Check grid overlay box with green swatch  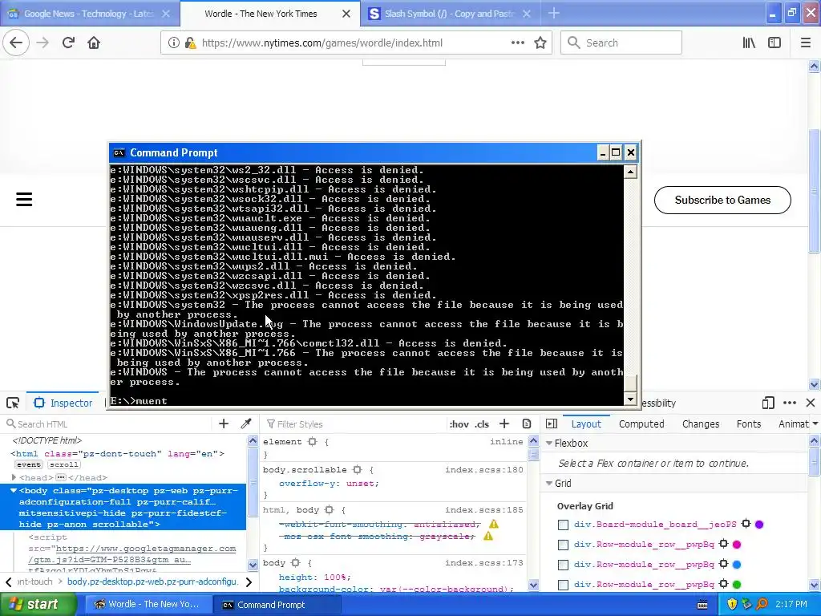(x=563, y=585)
